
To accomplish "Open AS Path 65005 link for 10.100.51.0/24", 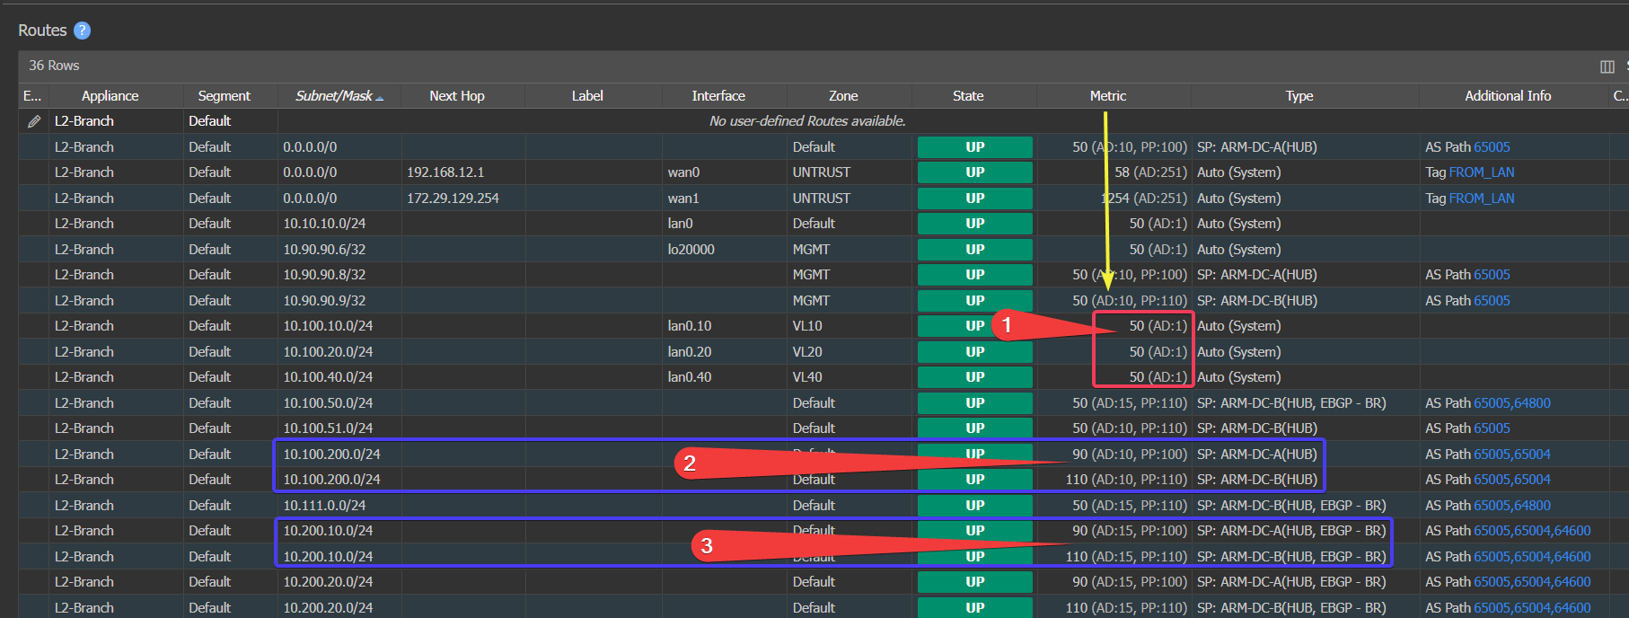I will tap(1492, 428).
